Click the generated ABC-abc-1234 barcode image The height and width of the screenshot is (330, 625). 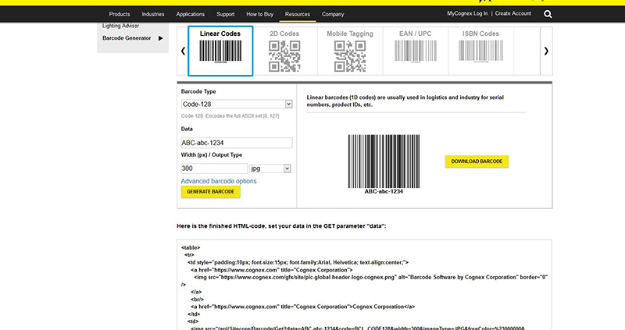[384, 164]
